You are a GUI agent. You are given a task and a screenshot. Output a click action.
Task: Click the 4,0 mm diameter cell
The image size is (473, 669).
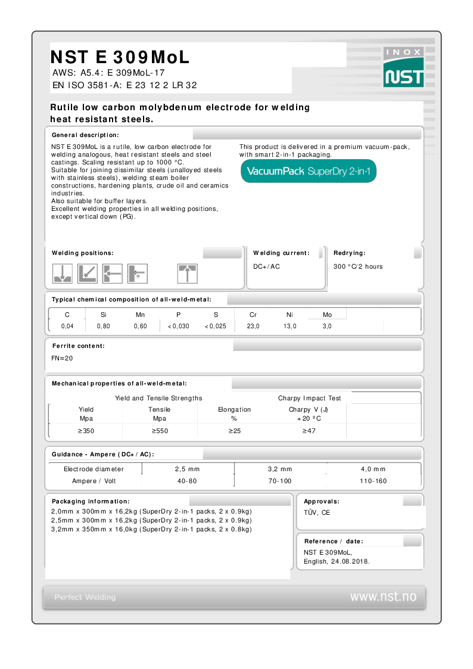(373, 469)
